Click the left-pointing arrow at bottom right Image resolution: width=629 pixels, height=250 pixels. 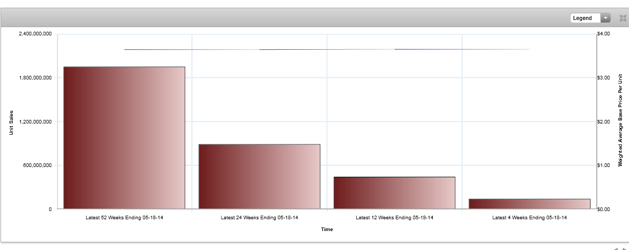pyautogui.click(x=617, y=248)
